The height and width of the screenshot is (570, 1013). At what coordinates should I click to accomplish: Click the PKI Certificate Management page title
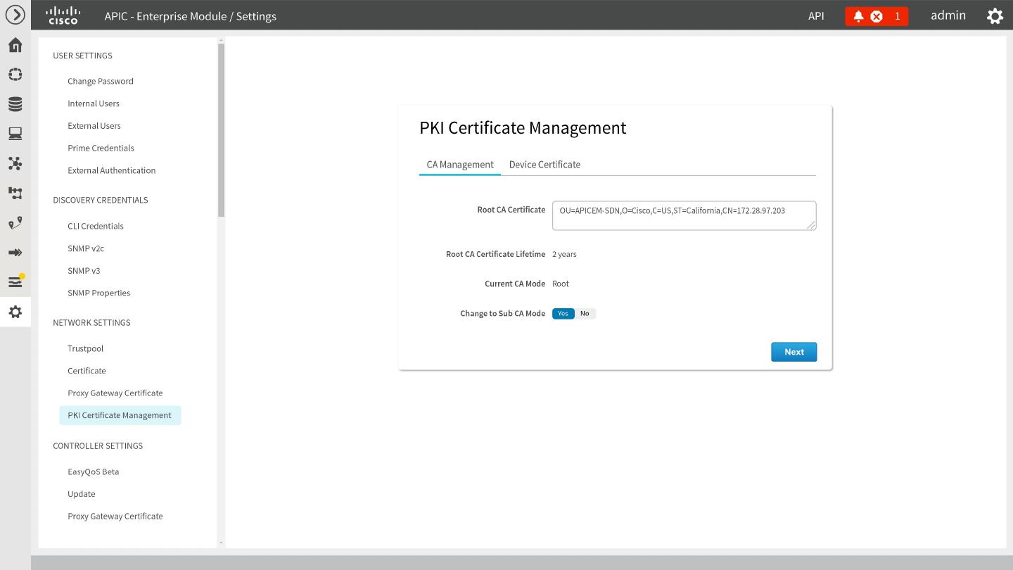click(x=523, y=127)
